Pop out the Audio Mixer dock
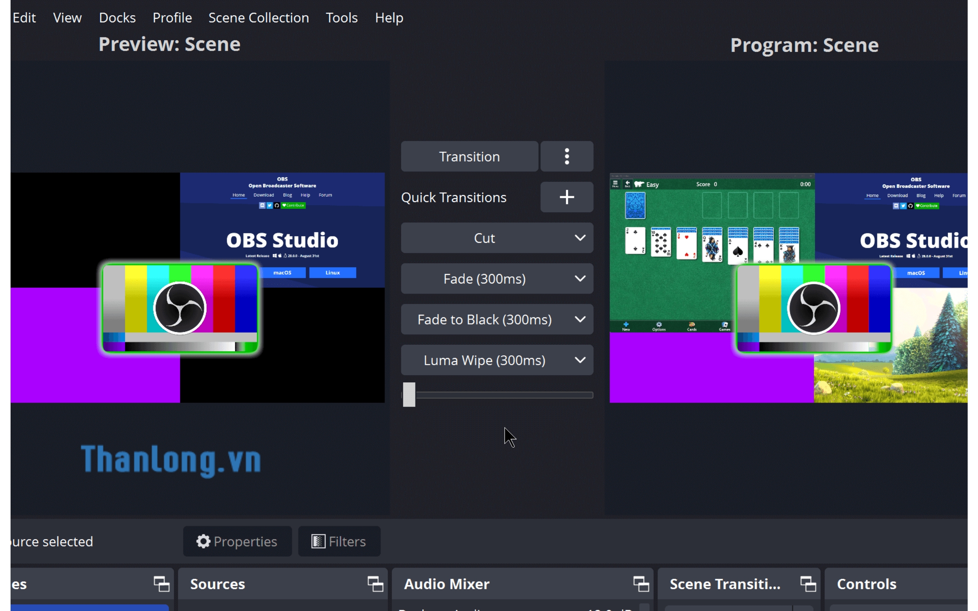 click(641, 584)
